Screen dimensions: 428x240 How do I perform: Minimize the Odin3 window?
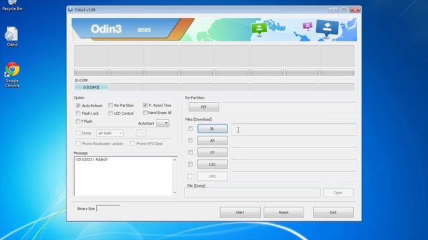[x=333, y=10]
